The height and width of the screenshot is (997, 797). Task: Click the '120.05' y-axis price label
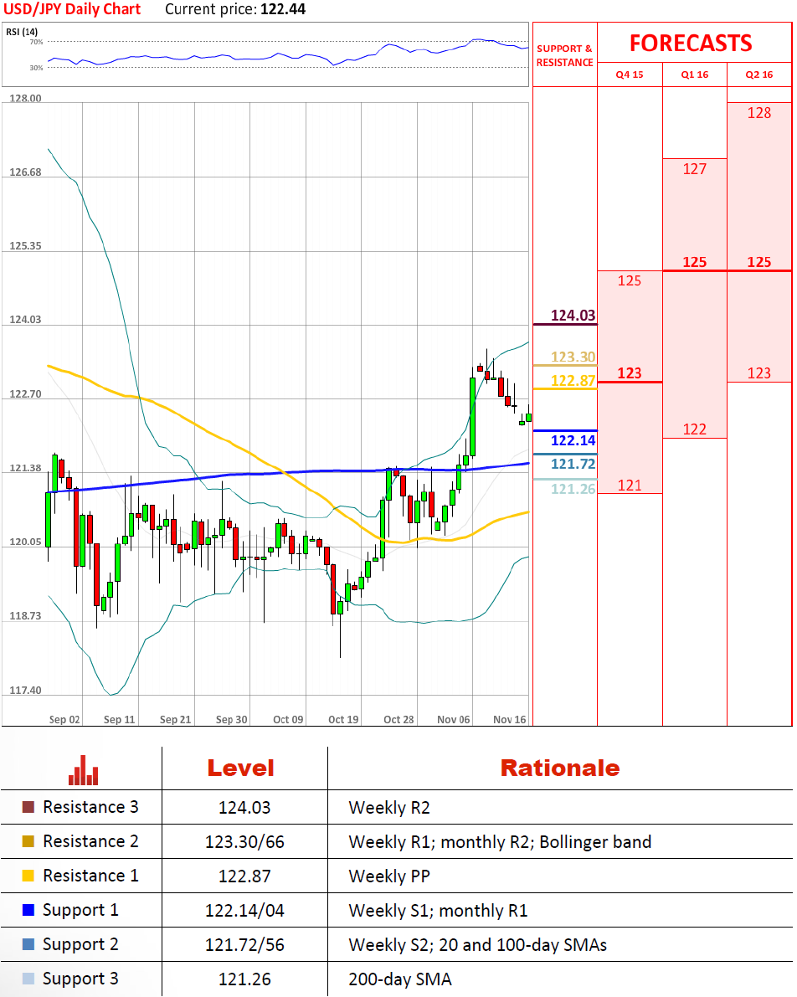tap(25, 542)
